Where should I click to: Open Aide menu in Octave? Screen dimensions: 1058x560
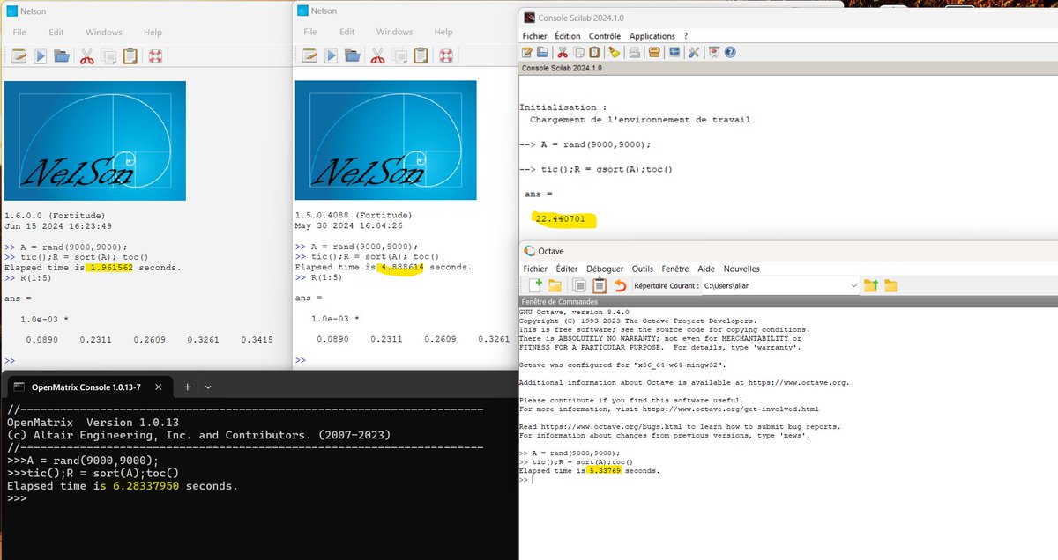point(706,269)
